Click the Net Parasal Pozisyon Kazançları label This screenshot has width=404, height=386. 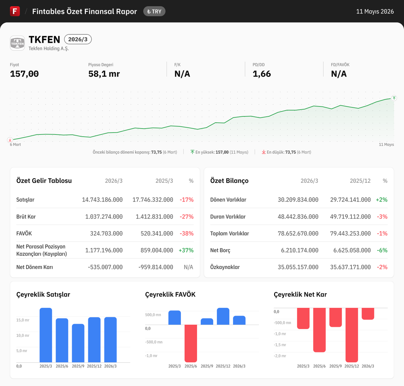click(41, 250)
